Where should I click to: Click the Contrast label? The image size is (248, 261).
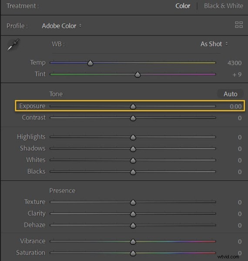(34, 117)
